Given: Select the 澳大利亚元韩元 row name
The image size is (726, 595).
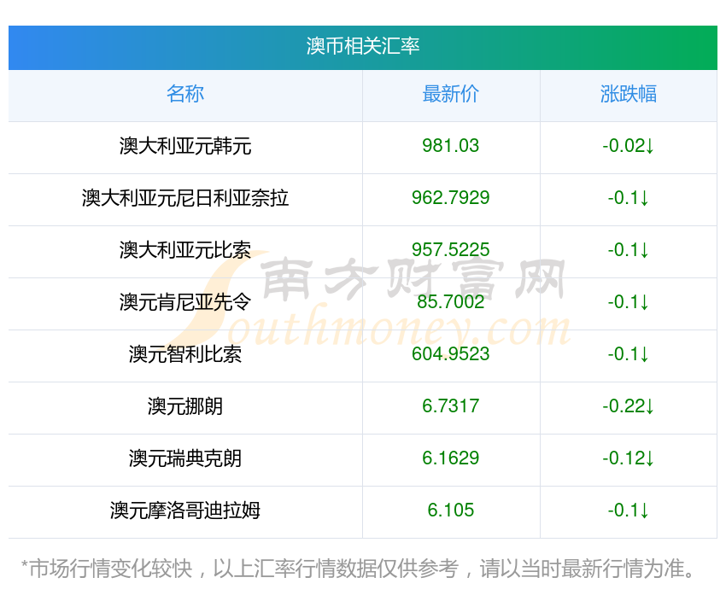Looking at the screenshot, I should pos(185,146).
